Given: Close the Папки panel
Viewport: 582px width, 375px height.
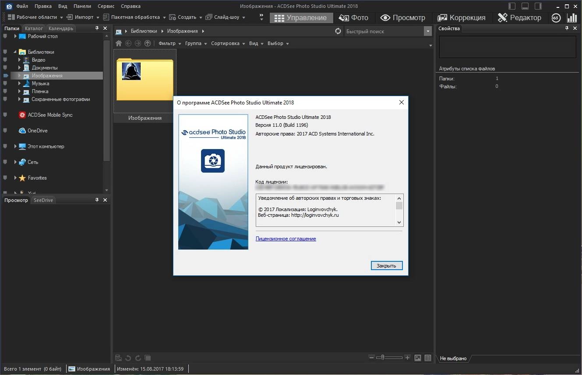Looking at the screenshot, I should pos(105,28).
